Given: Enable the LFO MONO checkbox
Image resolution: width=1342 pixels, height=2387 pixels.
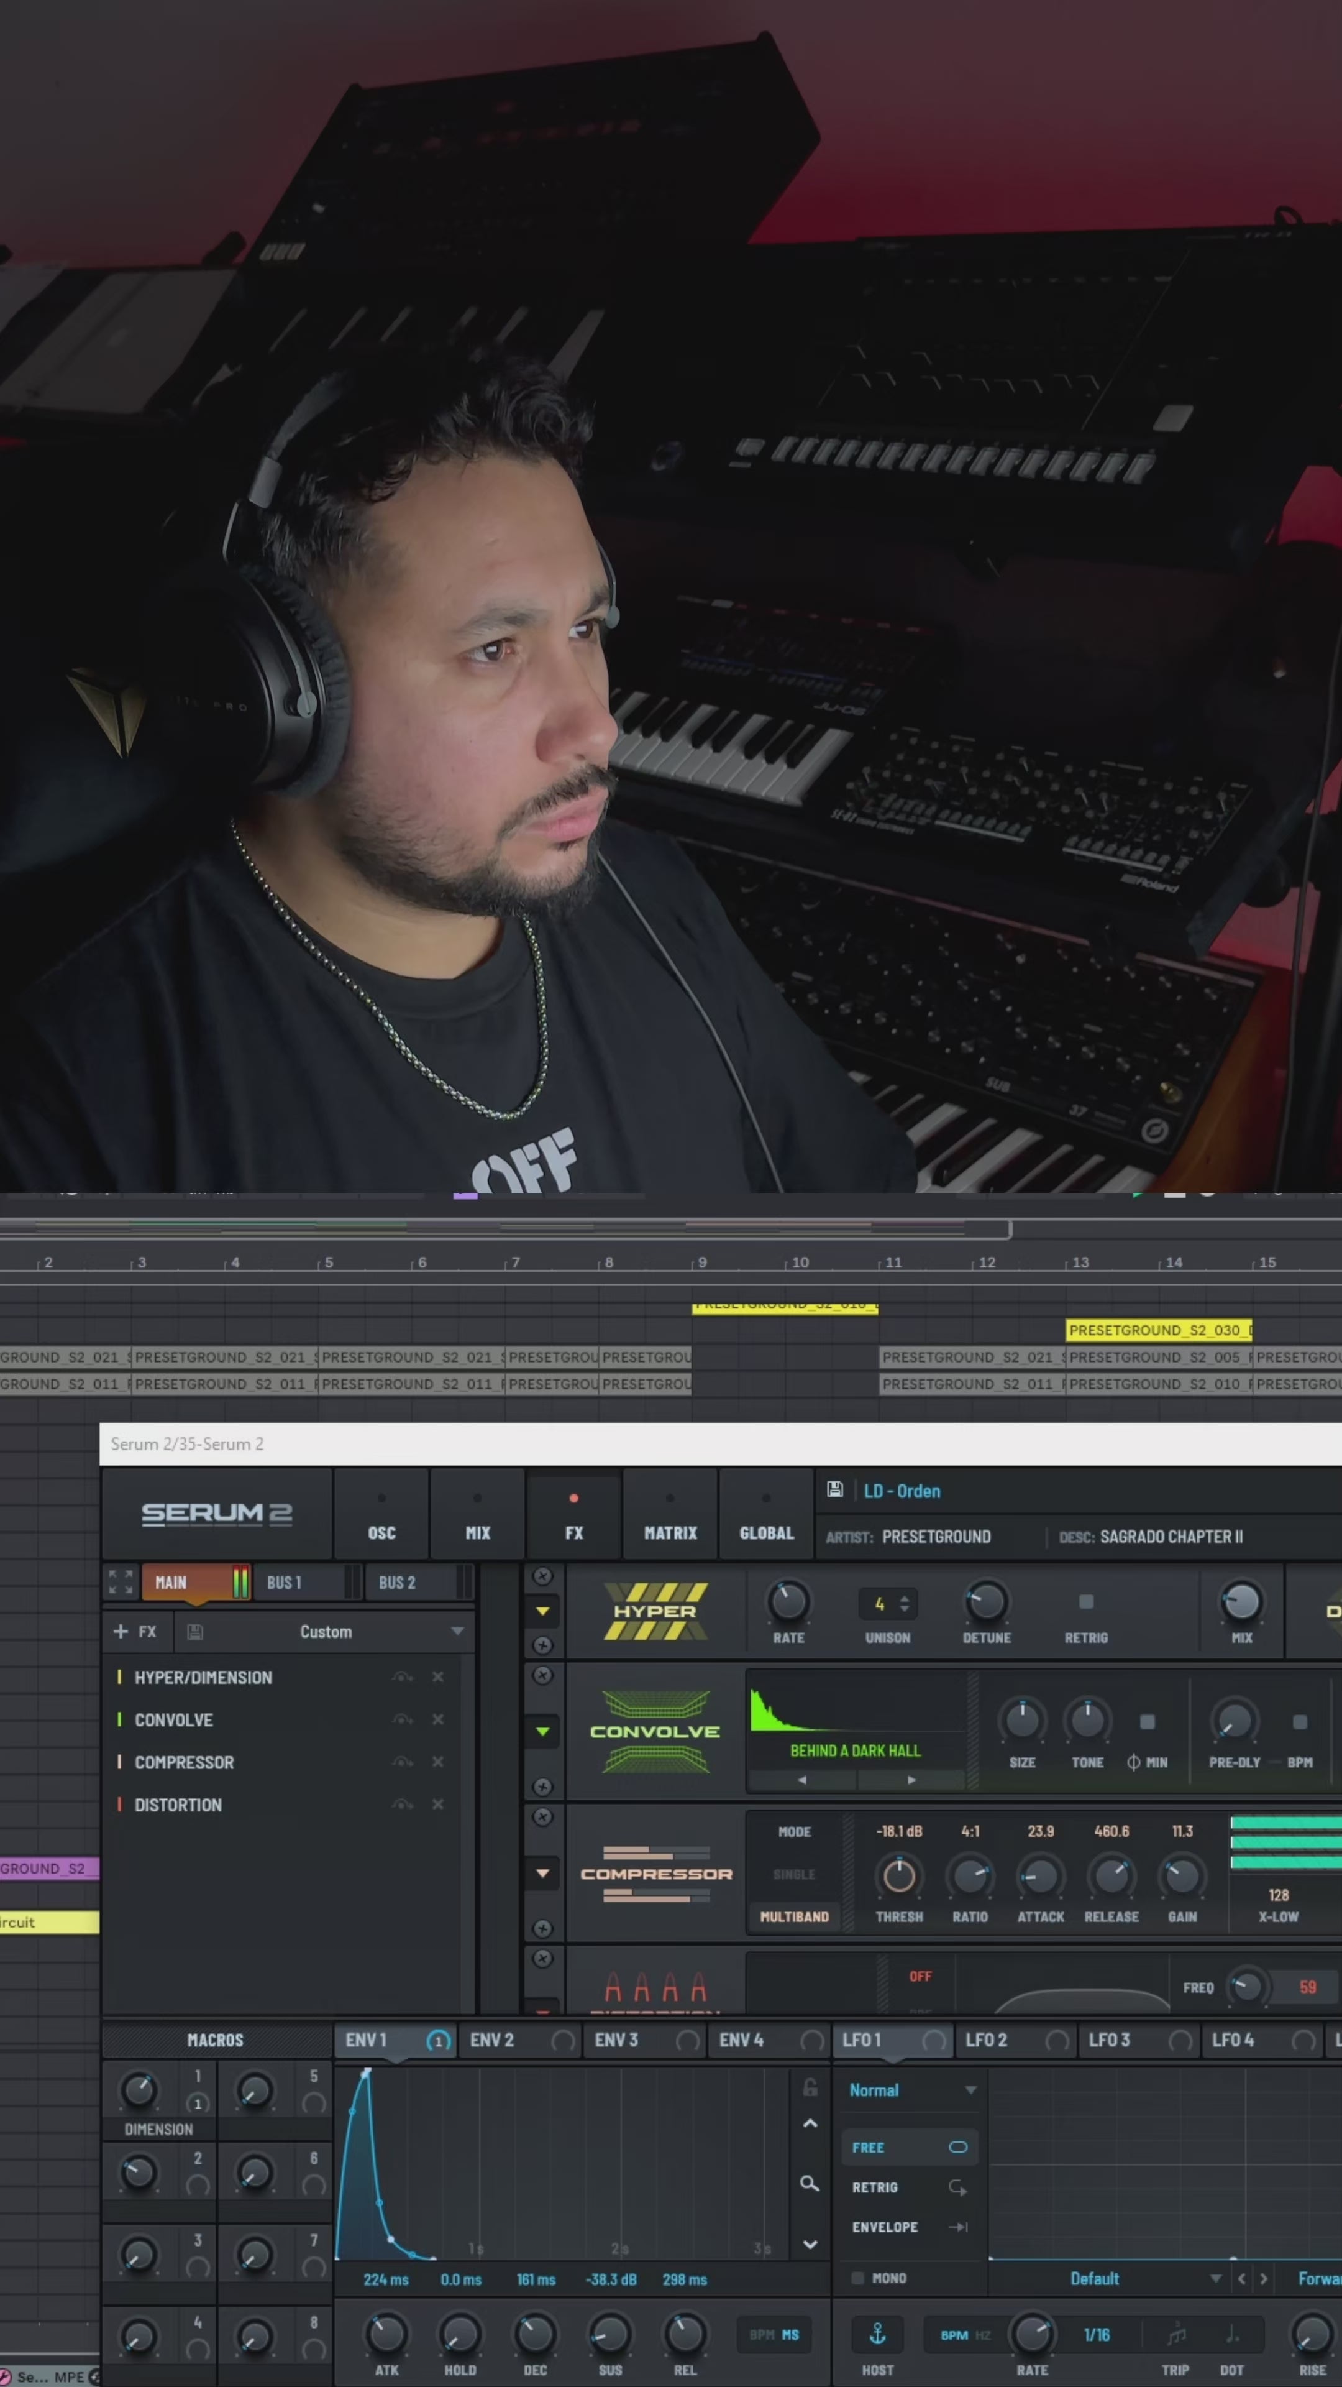Looking at the screenshot, I should (x=857, y=2278).
